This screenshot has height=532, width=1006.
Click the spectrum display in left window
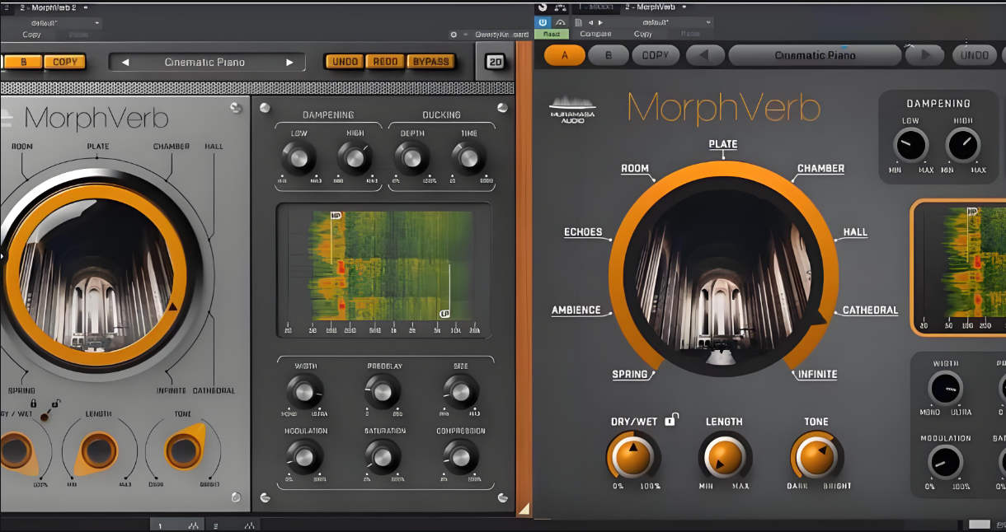384,270
